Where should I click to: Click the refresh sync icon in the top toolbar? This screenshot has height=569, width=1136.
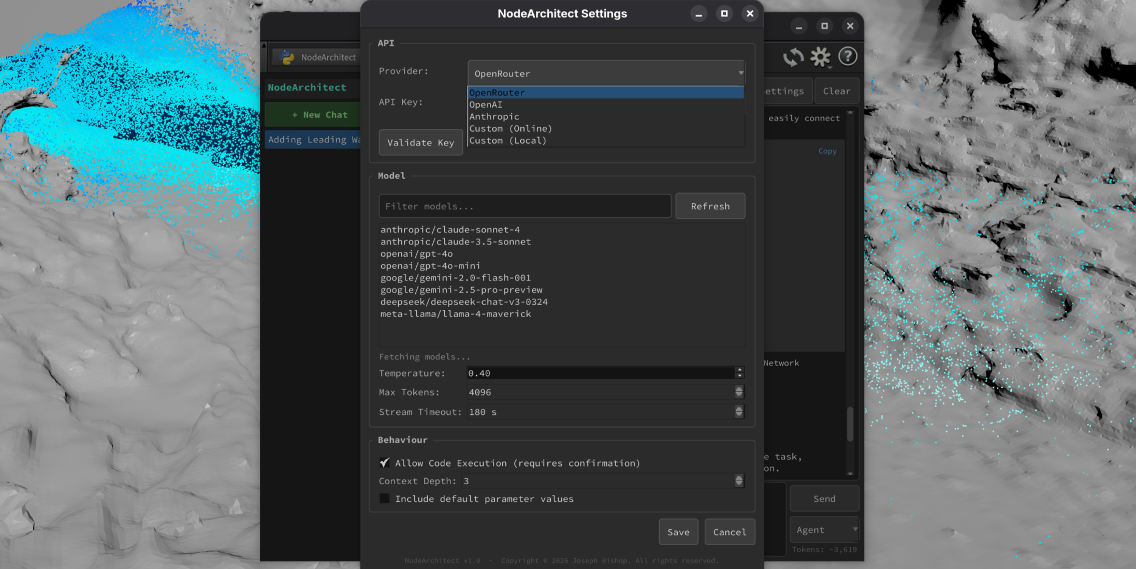[x=793, y=57]
